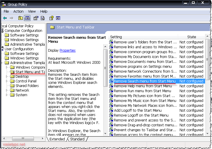Click the Start Menu and Taskbar header folder icon
This screenshot has height=149, width=212.
click(52, 27)
